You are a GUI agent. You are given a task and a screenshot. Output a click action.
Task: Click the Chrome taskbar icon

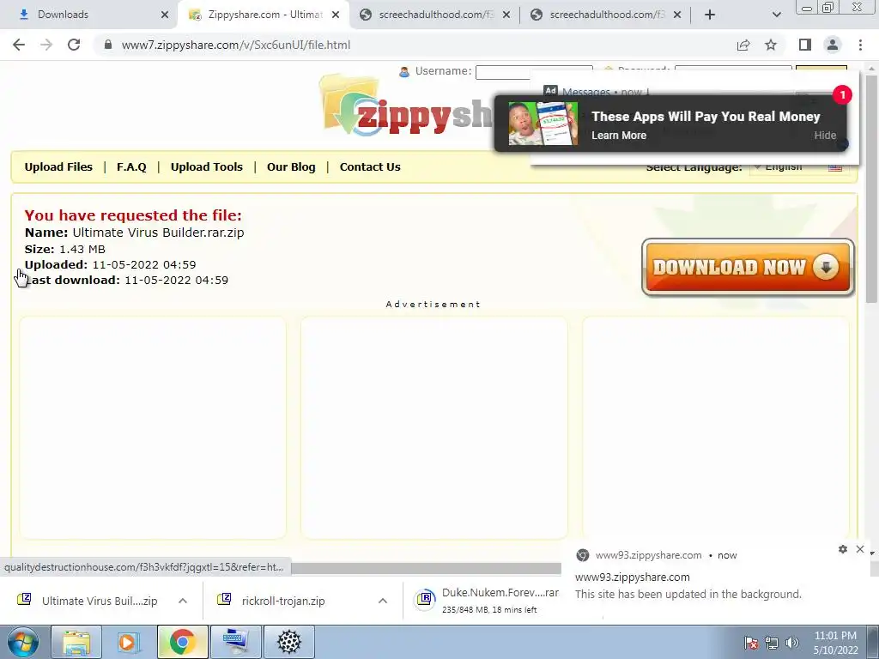pyautogui.click(x=182, y=642)
